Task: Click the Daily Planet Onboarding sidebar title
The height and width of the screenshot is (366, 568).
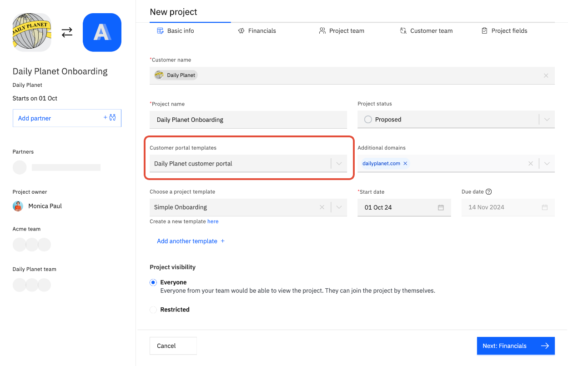Action: [60, 71]
